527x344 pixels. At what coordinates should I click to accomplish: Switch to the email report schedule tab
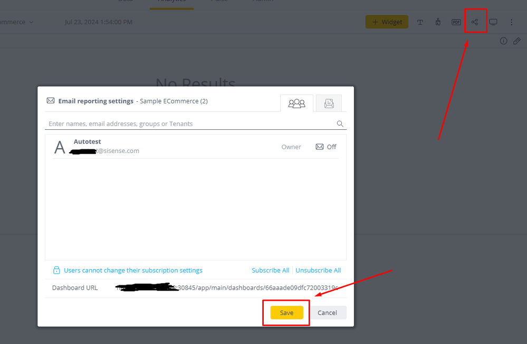tap(329, 103)
